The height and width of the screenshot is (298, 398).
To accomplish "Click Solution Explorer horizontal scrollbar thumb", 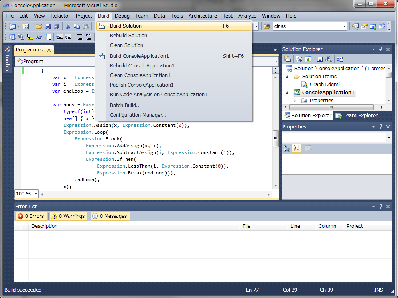I will coord(331,107).
